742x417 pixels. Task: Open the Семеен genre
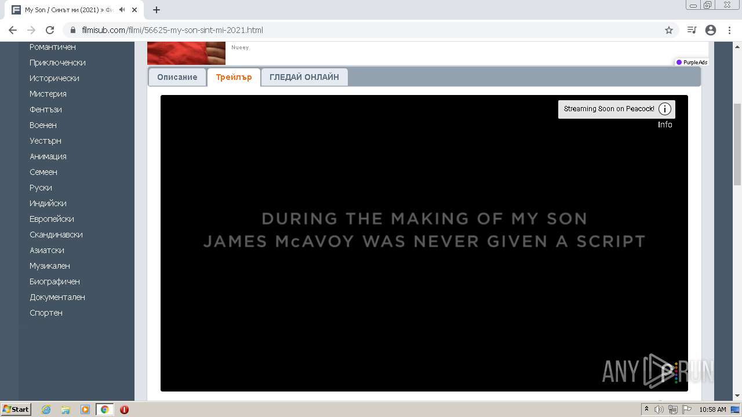[x=43, y=172]
